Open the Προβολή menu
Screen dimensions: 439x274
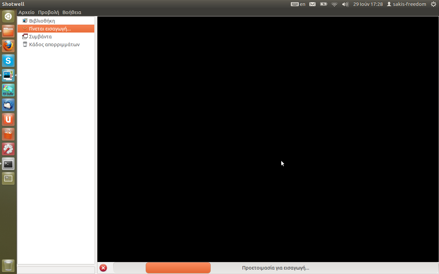48,12
